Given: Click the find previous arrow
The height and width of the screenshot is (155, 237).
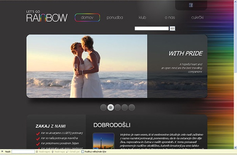Looking at the screenshot, I should [52, 152].
